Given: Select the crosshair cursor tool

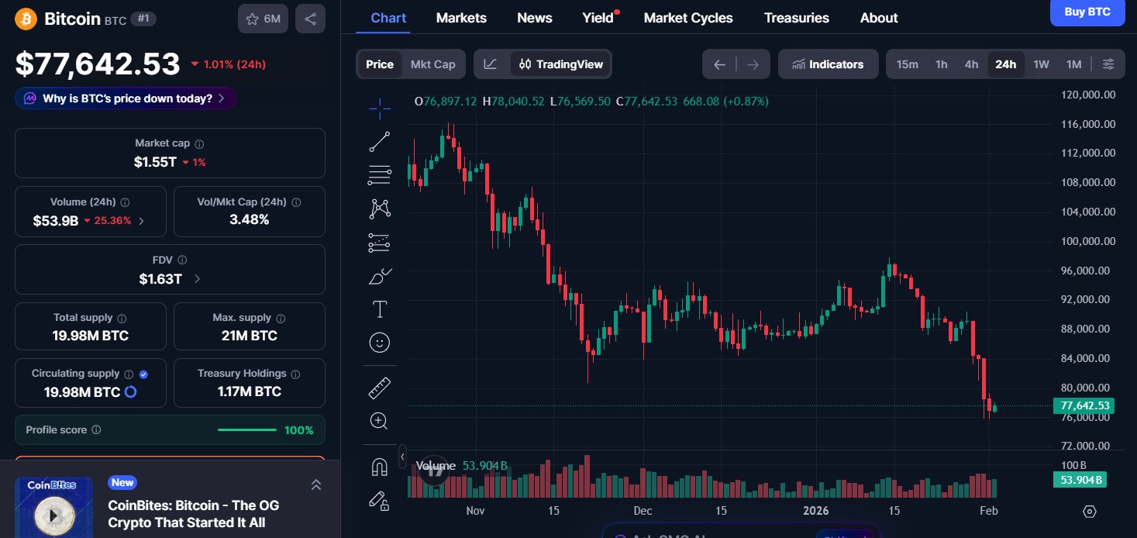Looking at the screenshot, I should click(379, 109).
